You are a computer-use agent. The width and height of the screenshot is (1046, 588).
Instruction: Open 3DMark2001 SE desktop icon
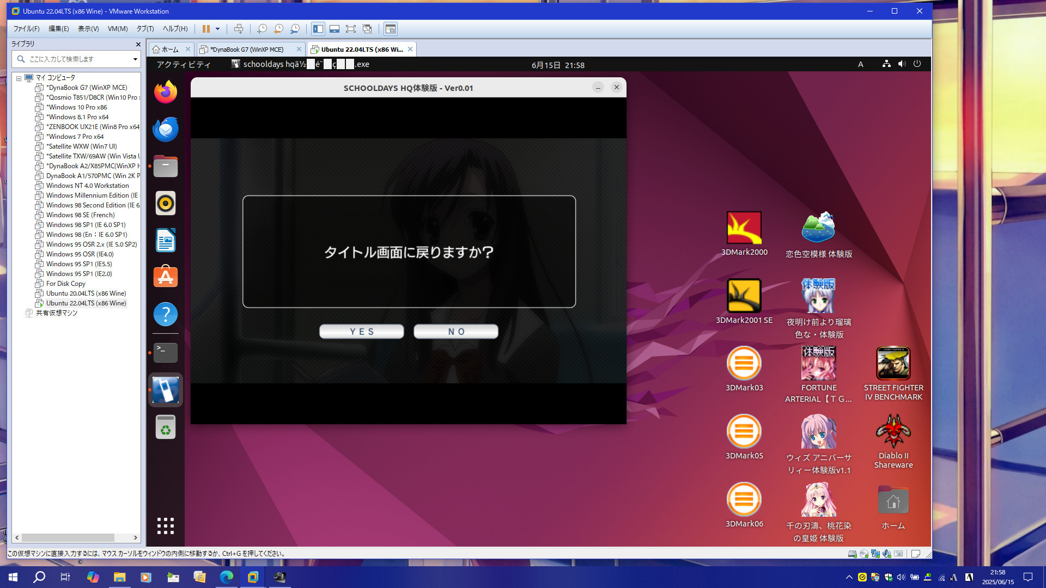coord(744,301)
